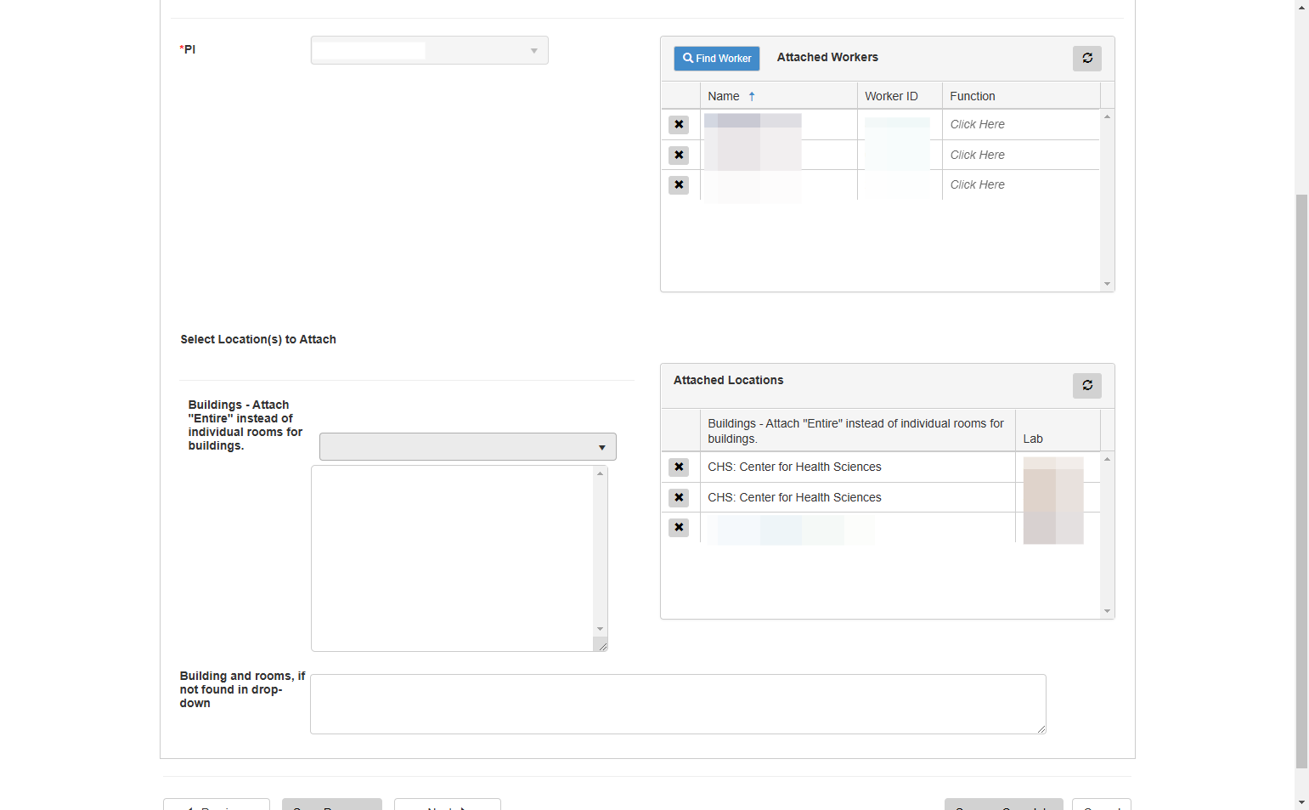
Task: Remove the third attached worker row
Action: (678, 185)
